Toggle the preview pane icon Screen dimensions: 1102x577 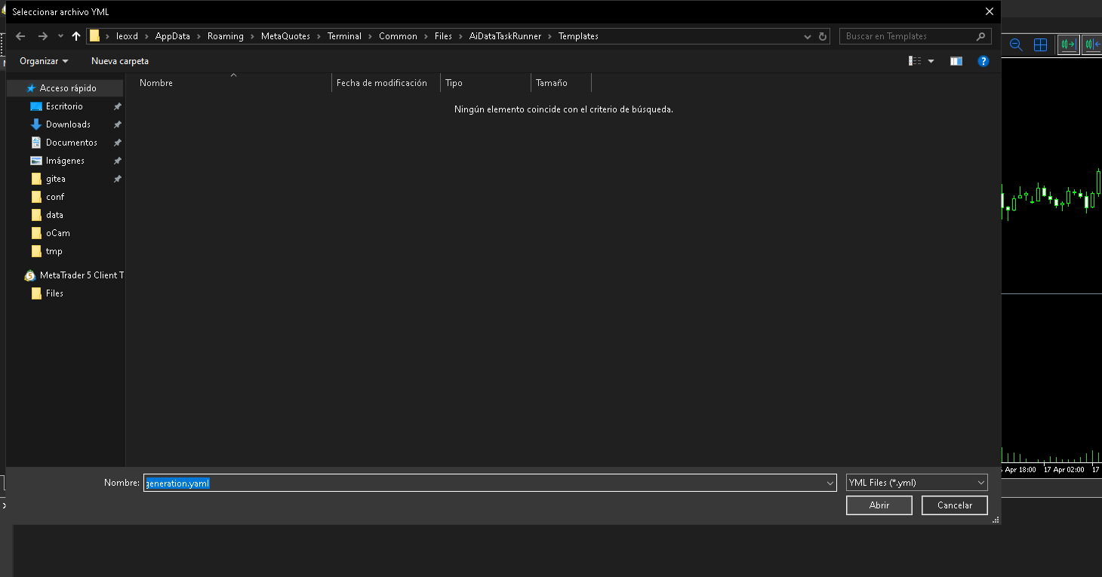pos(956,61)
